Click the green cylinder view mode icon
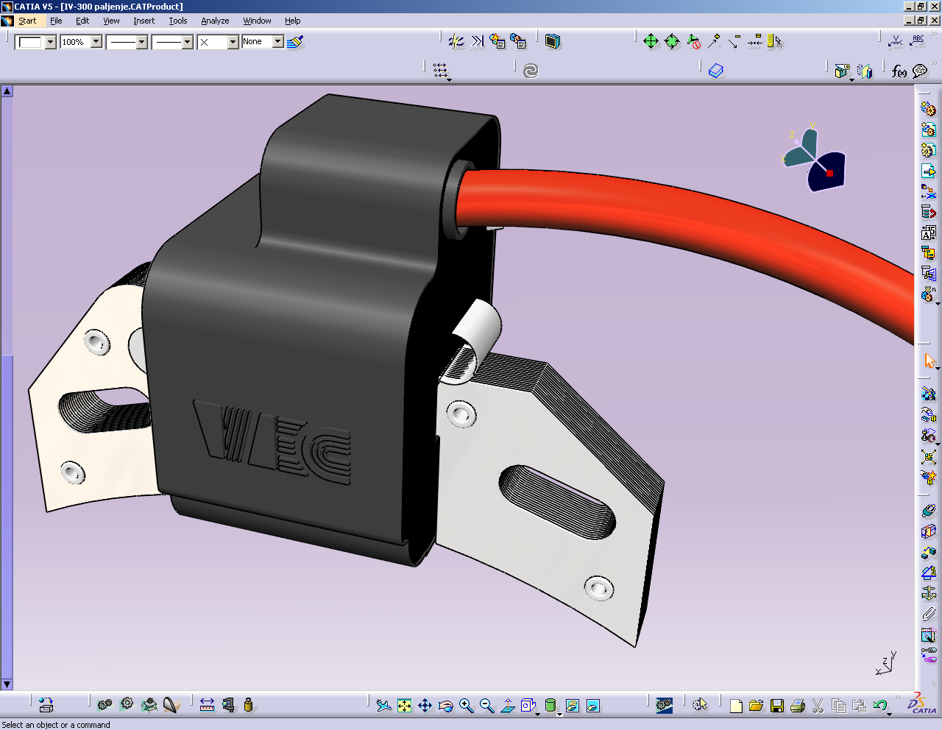 (550, 705)
